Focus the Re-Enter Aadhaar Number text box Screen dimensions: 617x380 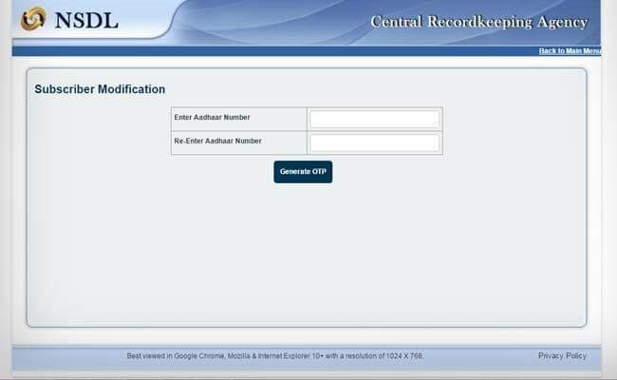(374, 142)
